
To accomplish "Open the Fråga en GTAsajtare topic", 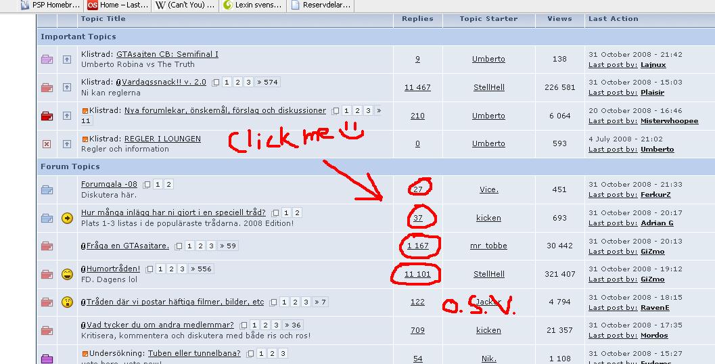I will coord(128,246).
